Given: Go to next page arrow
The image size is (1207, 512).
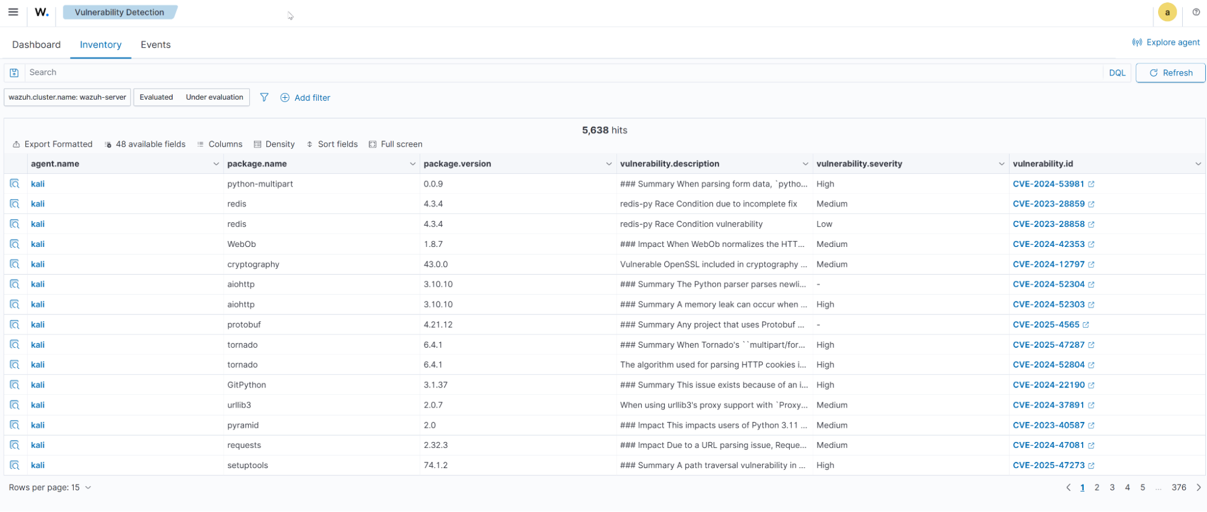Looking at the screenshot, I should pyautogui.click(x=1199, y=487).
